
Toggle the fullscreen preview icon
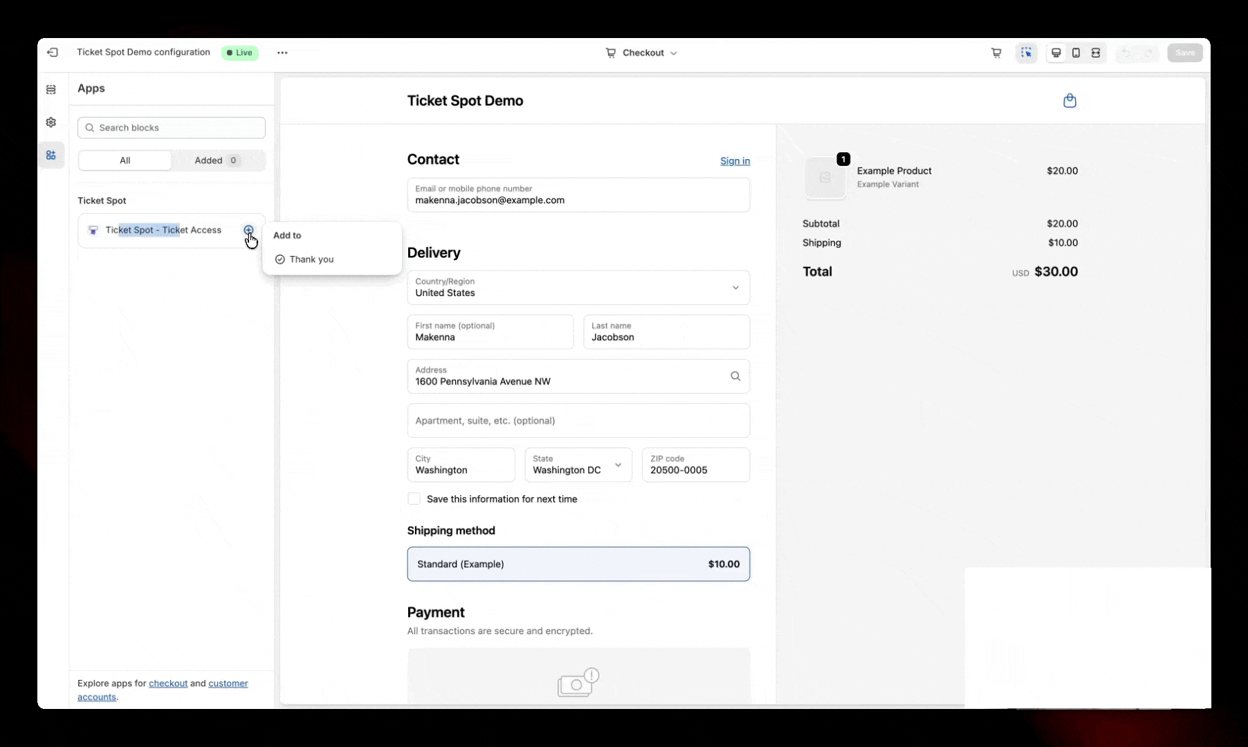[x=1096, y=53]
